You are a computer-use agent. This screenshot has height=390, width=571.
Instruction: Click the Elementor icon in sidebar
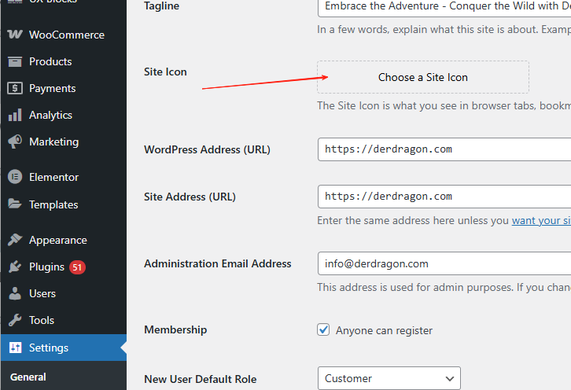click(x=15, y=177)
